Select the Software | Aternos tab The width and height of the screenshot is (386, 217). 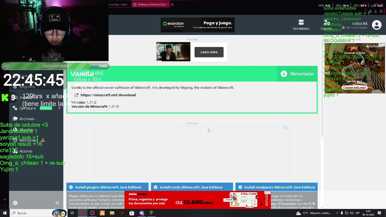pyautogui.click(x=150, y=5)
